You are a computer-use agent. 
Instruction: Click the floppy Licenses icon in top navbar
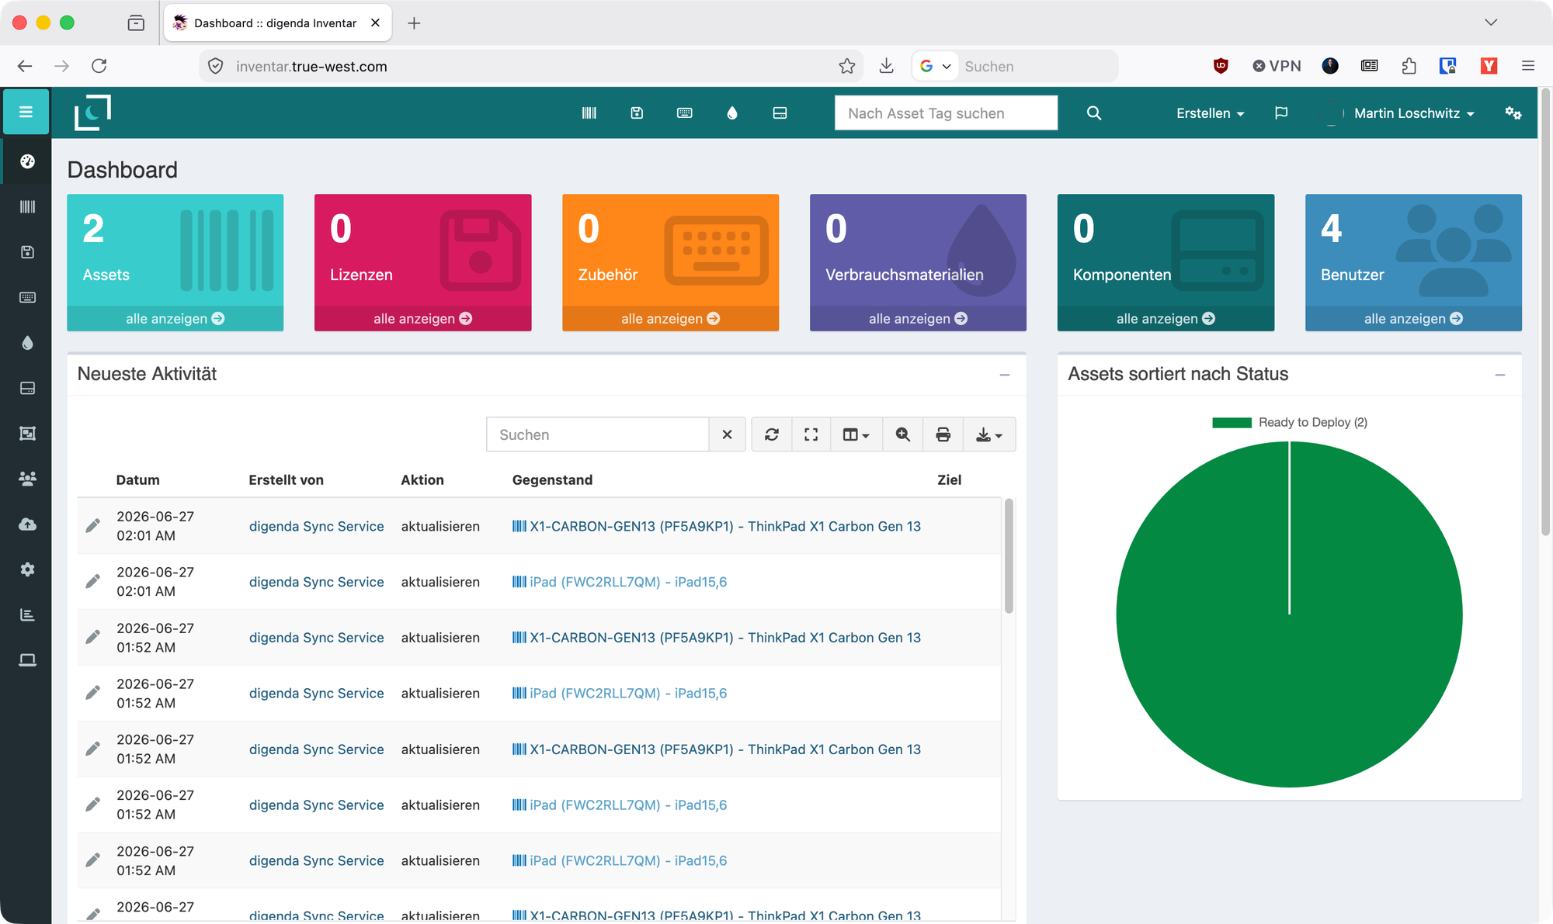coord(637,113)
